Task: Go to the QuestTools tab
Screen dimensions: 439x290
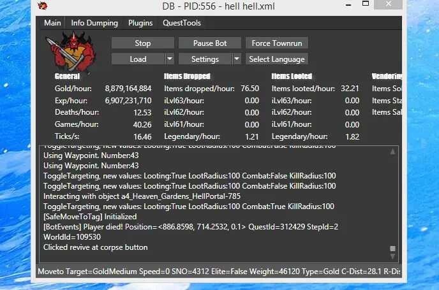Action: pyautogui.click(x=182, y=23)
